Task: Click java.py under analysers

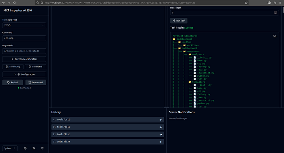Action: [200, 70]
